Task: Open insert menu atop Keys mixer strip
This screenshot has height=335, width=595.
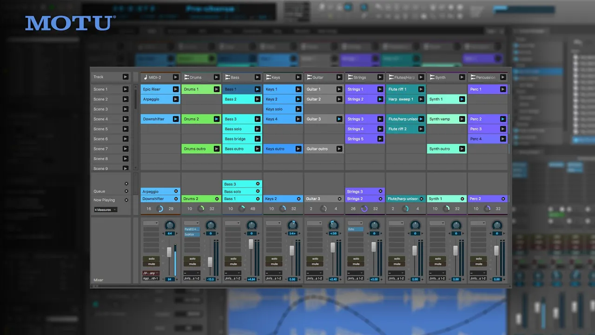Action: tap(273, 223)
